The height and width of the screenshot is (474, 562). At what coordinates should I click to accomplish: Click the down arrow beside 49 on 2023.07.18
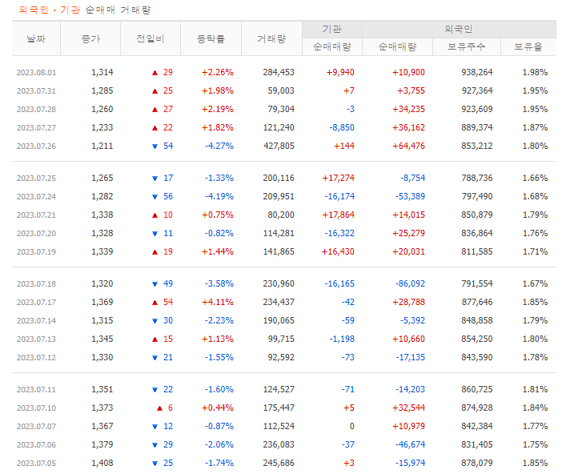point(155,284)
